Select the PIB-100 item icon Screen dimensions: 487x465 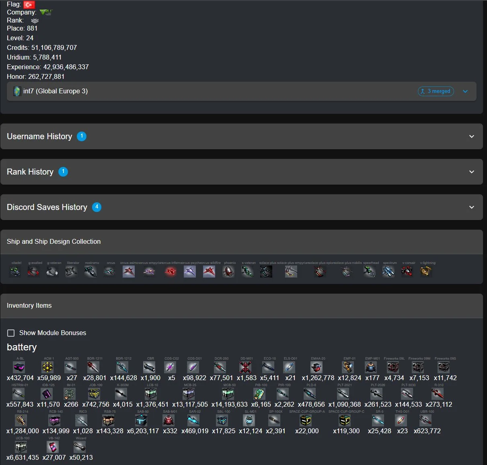[259, 394]
